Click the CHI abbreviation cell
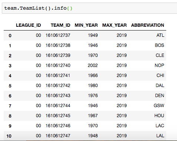Image resolution: width=177 pixels, height=141 pixels. tap(160, 76)
